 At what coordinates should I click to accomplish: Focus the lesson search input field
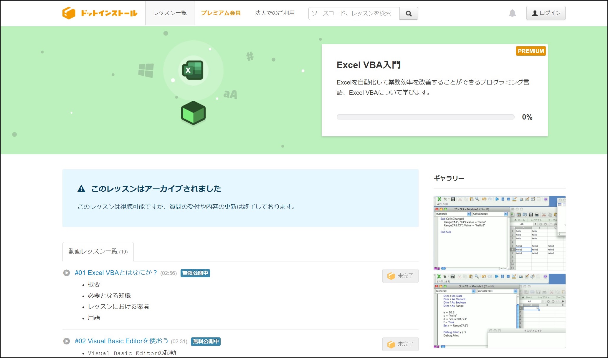[x=354, y=13]
